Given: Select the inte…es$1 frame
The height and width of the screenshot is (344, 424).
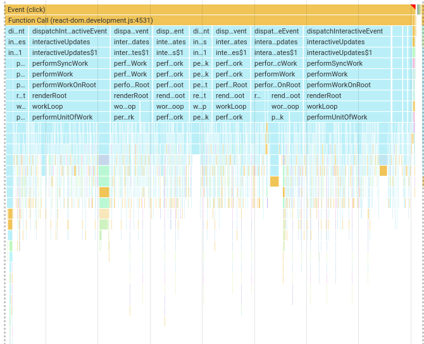Looking at the screenshot, I should [232, 52].
